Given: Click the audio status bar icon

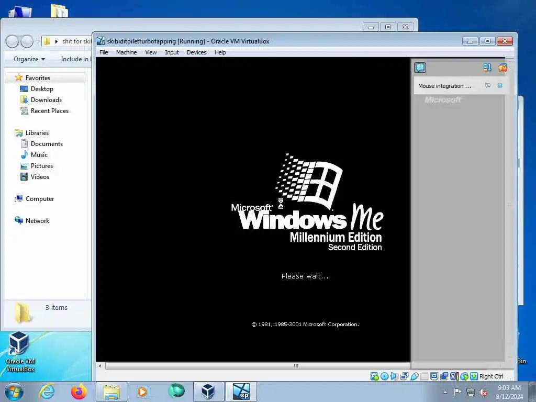Looking at the screenshot, I should click(x=394, y=376).
